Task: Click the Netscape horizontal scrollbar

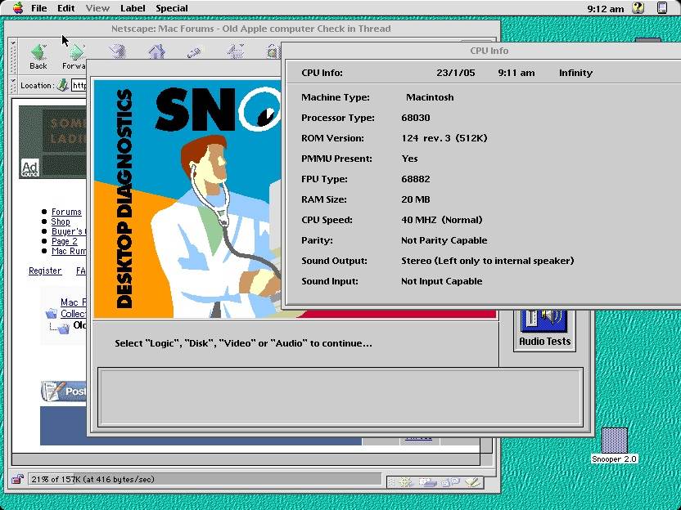Action: pos(246,459)
